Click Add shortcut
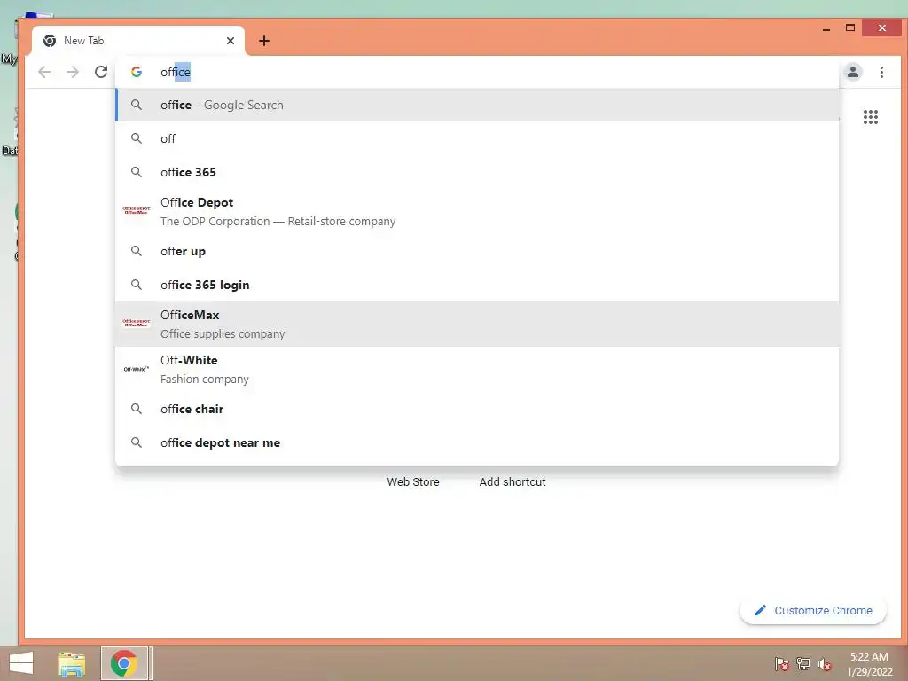The height and width of the screenshot is (681, 908). [x=513, y=481]
